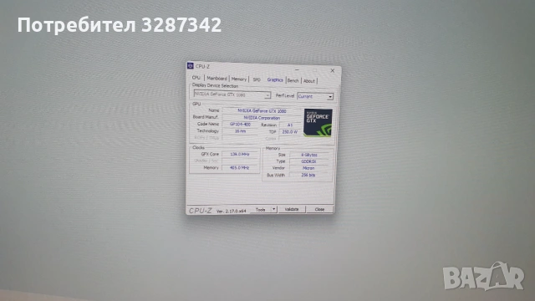Screen dimensions: 535x301
Task: Click the Tools button
Action: tap(261, 210)
